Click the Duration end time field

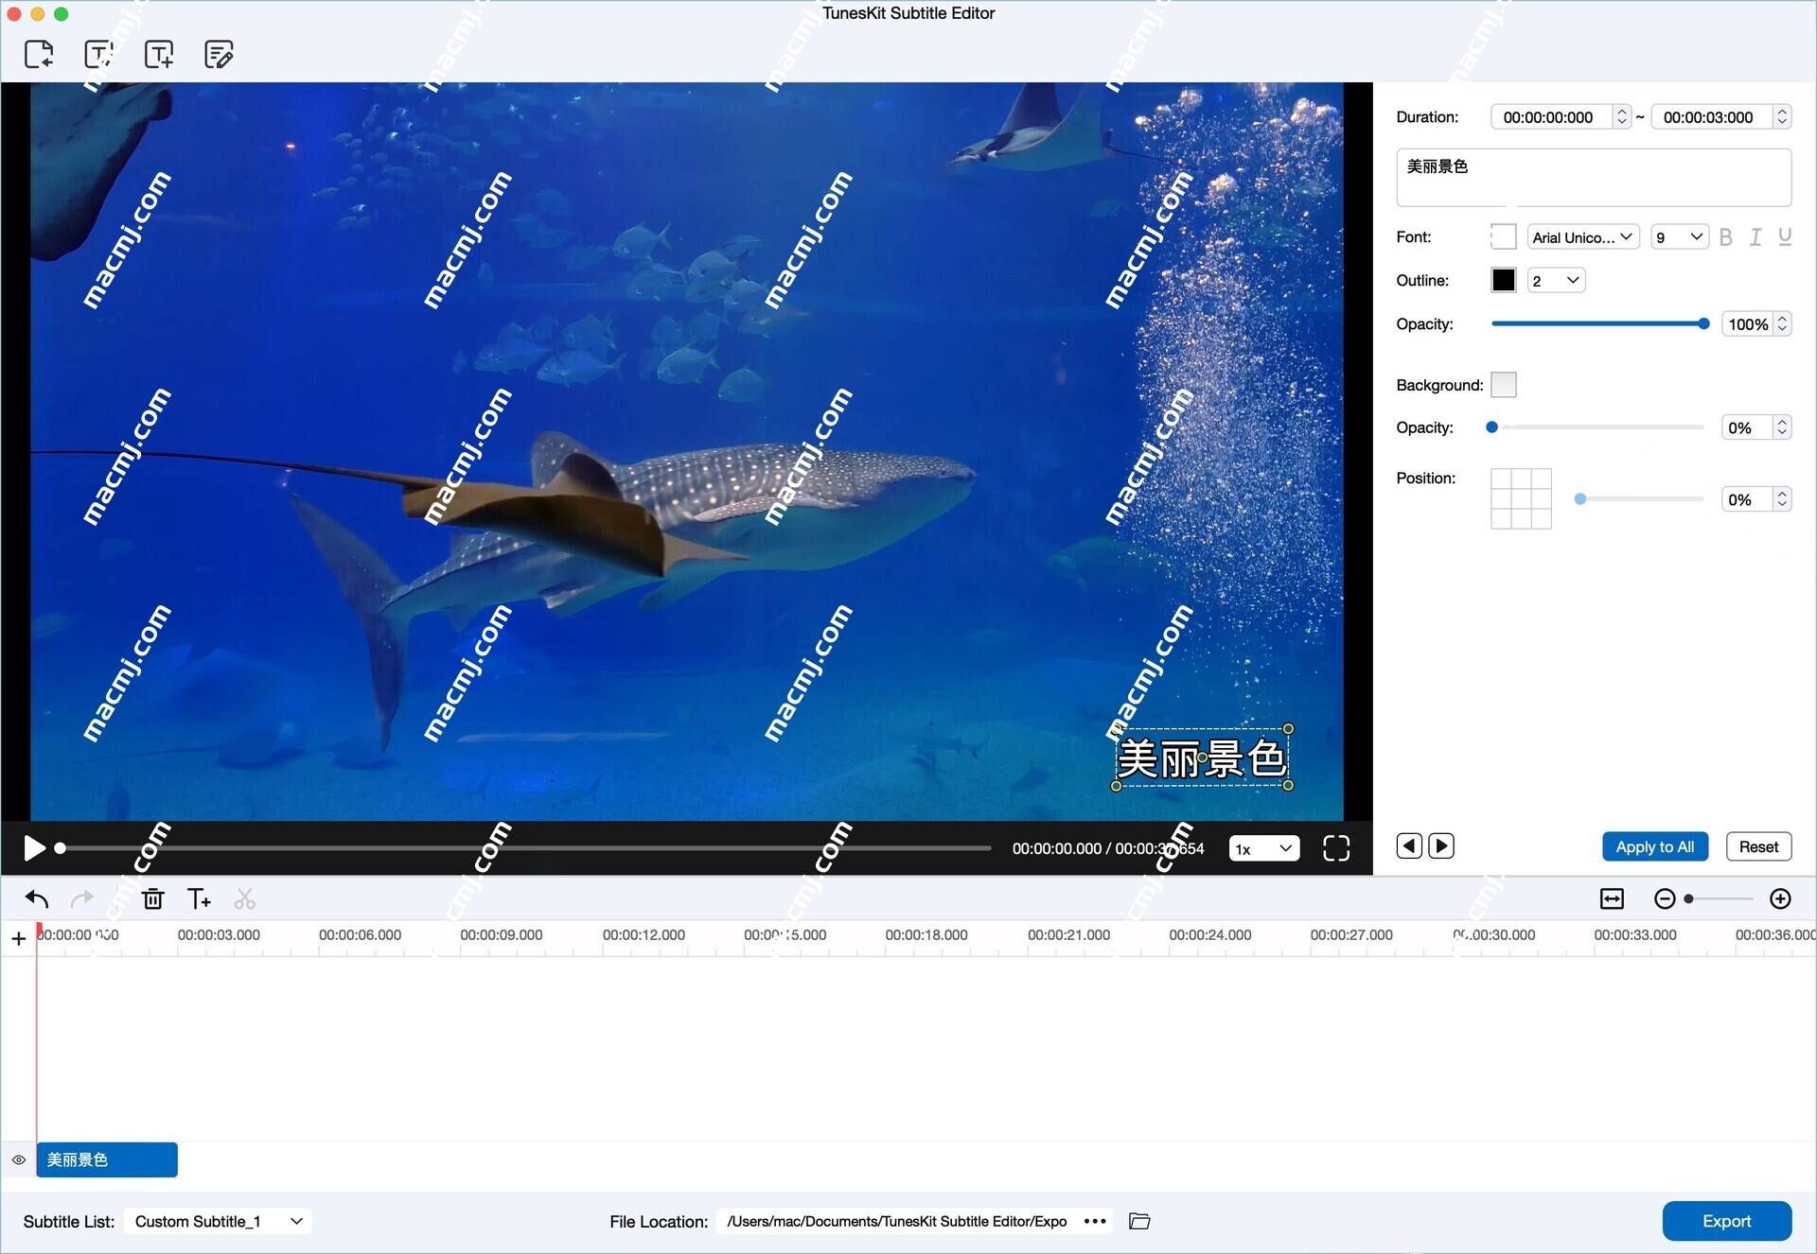[x=1711, y=117]
